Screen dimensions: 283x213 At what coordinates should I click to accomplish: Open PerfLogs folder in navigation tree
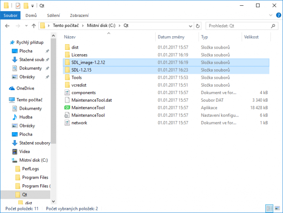(31, 169)
